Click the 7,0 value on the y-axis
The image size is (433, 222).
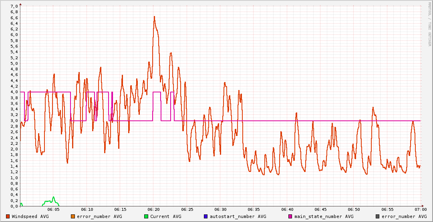coord(14,6)
